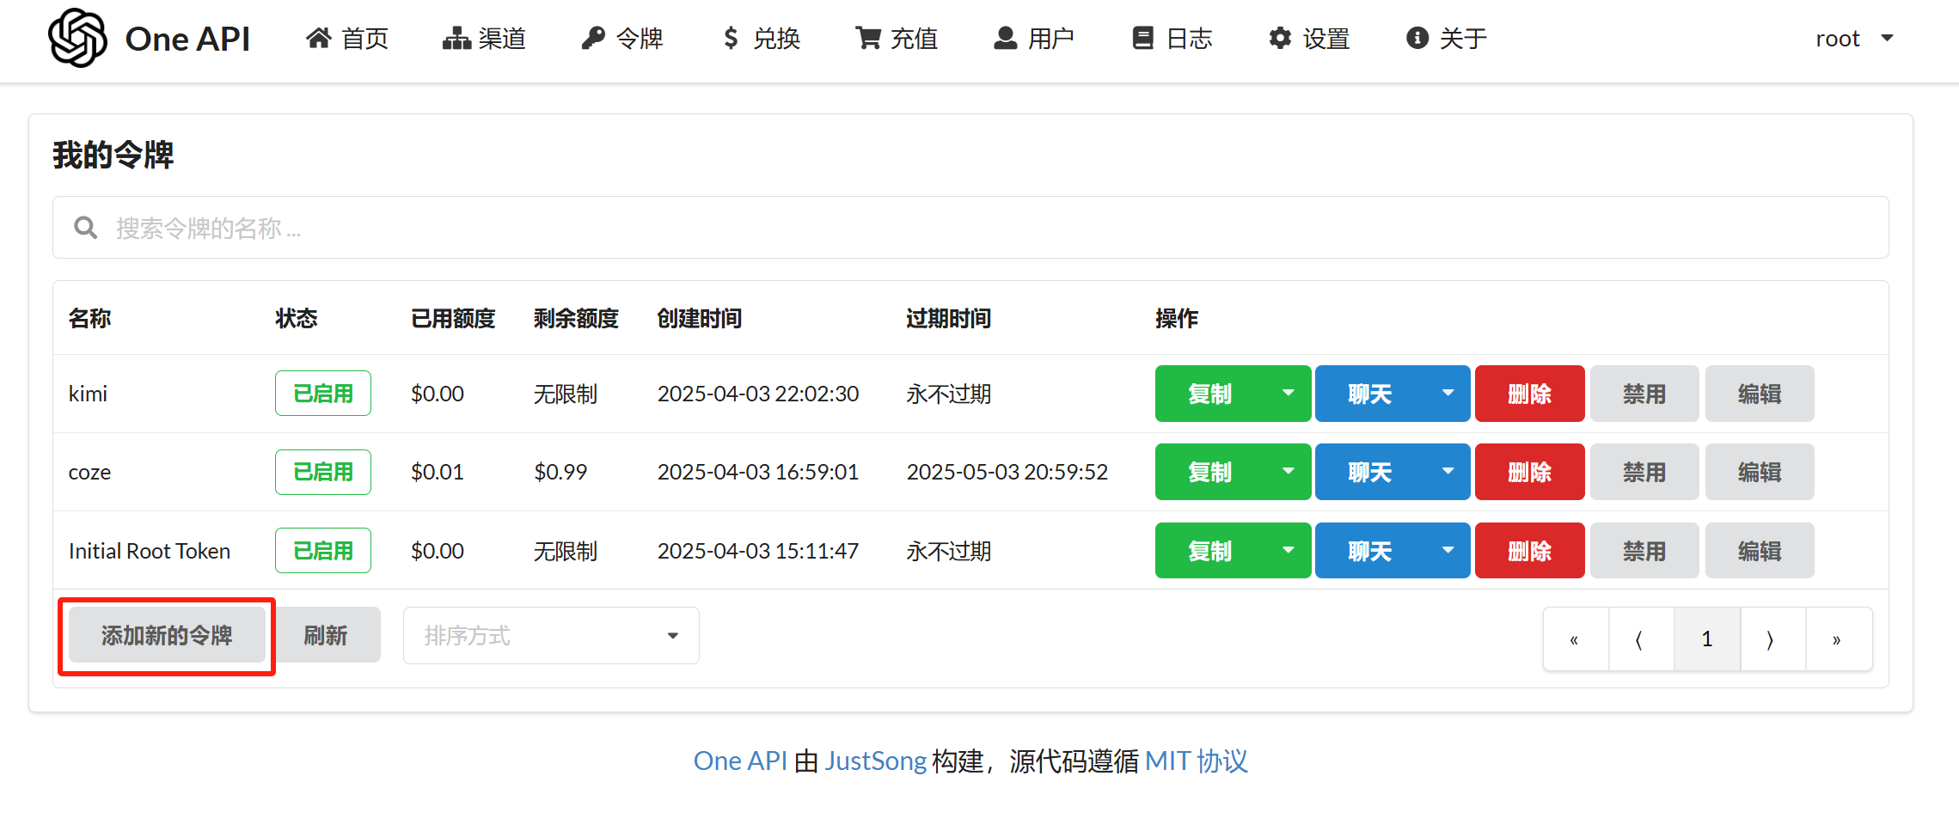Expand copy options for Initial Root Token
1959x831 pixels.
1288,551
